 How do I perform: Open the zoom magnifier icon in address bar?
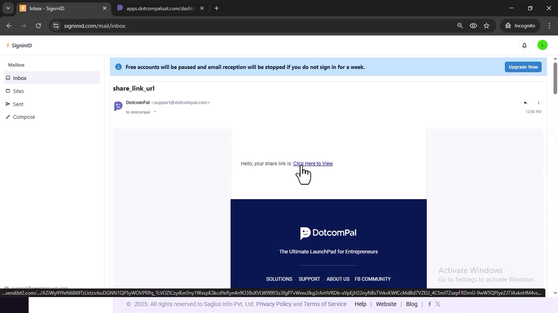pos(460,26)
